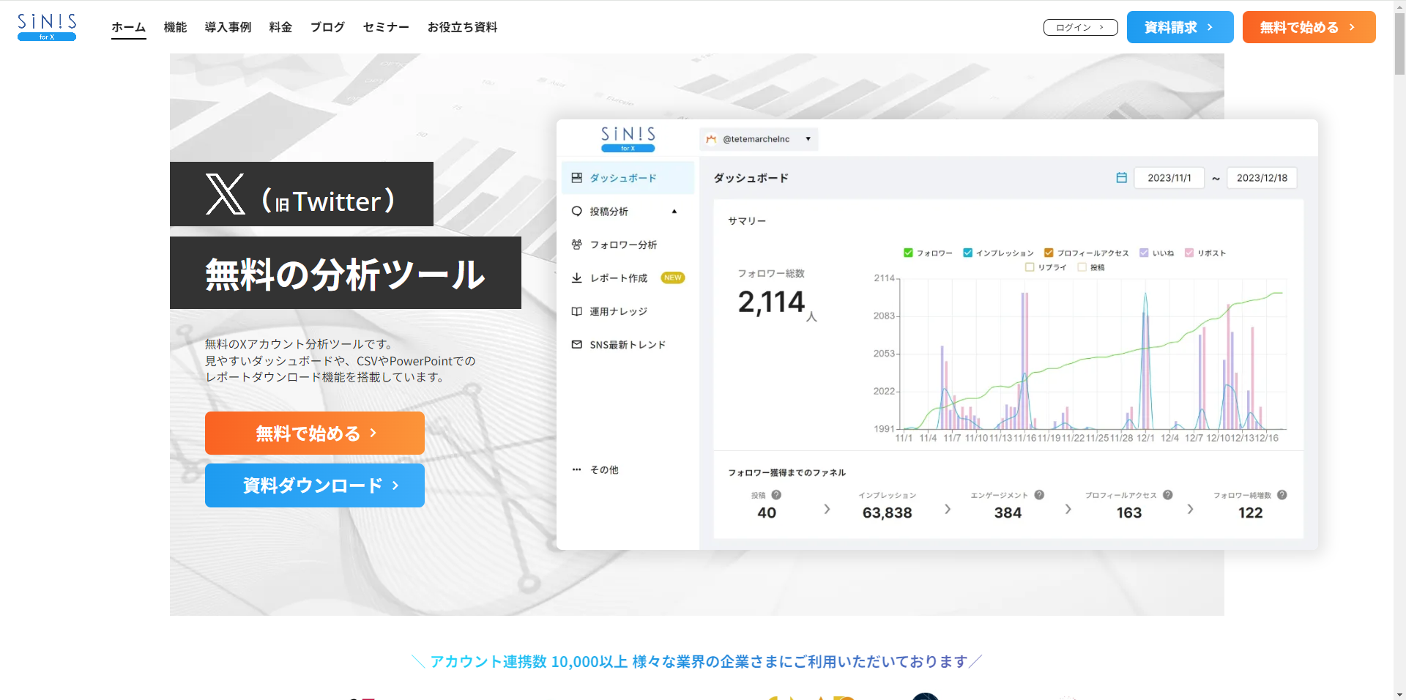Click the funnel arrow after インプレッション 63,838
Screen dimensions: 1406x700
(x=948, y=509)
